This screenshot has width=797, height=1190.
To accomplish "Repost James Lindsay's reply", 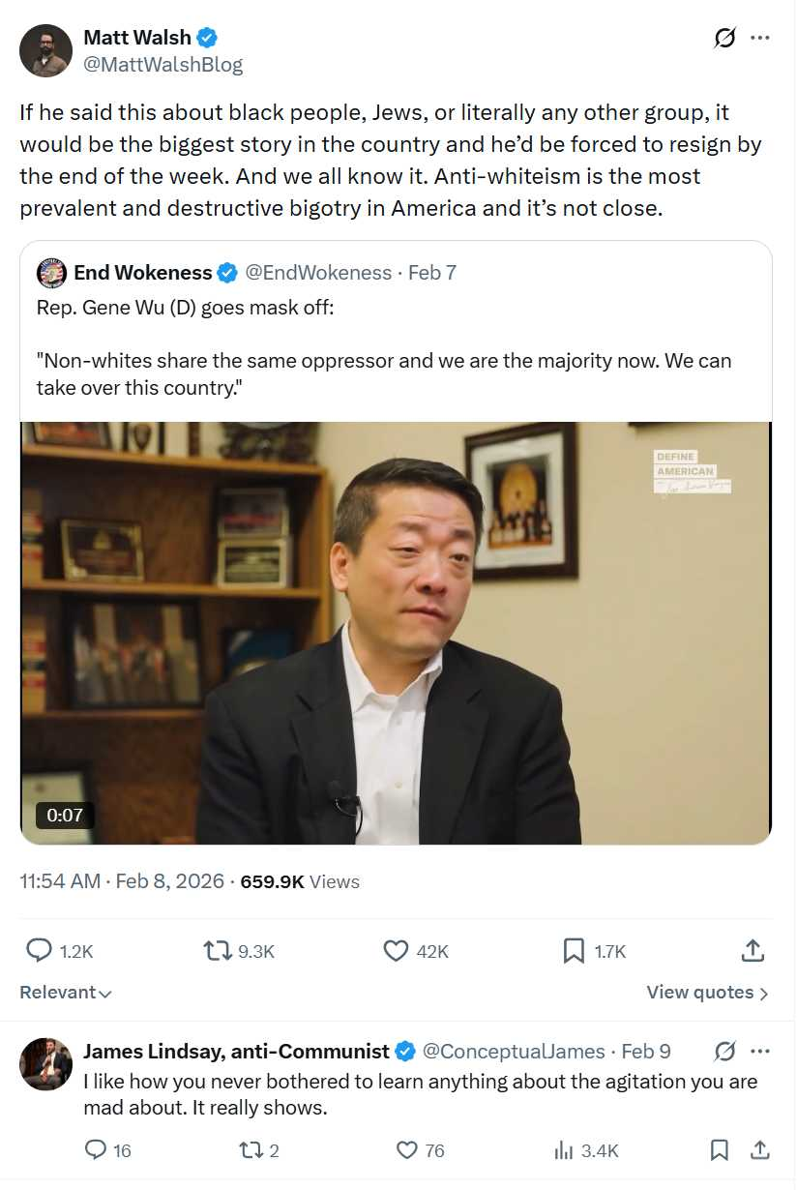I will tap(250, 1150).
